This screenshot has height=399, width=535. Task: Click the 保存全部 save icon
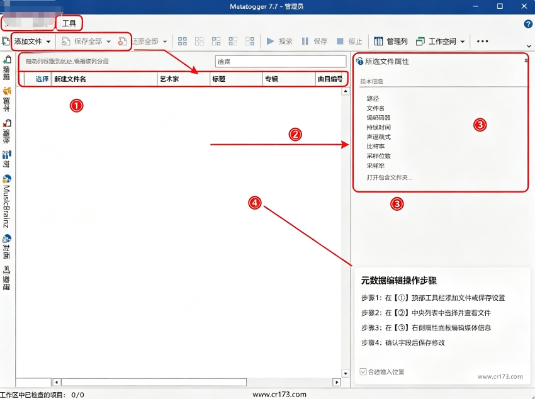click(66, 42)
